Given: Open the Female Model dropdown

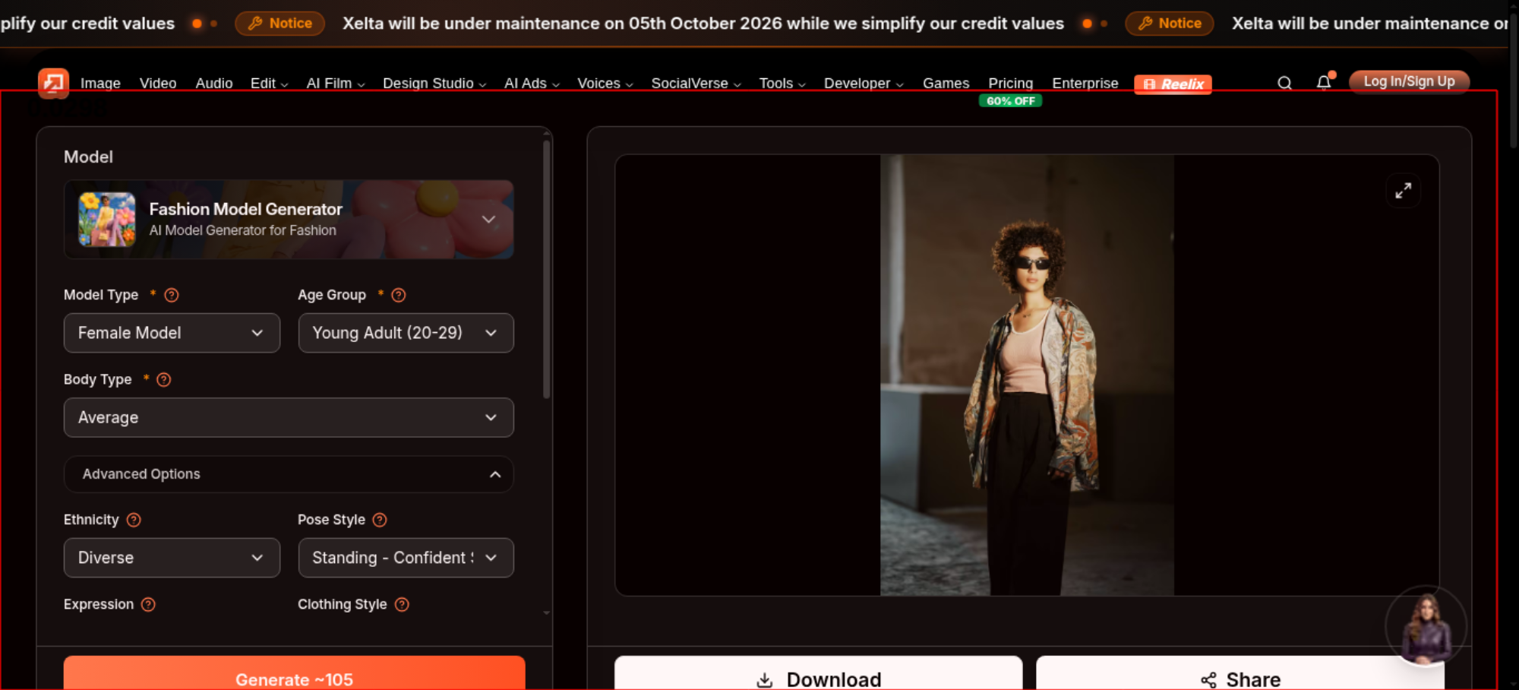Looking at the screenshot, I should (172, 333).
